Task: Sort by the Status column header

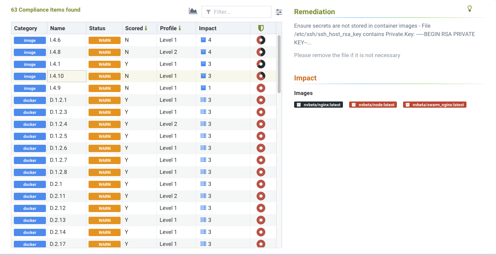Action: [x=97, y=28]
